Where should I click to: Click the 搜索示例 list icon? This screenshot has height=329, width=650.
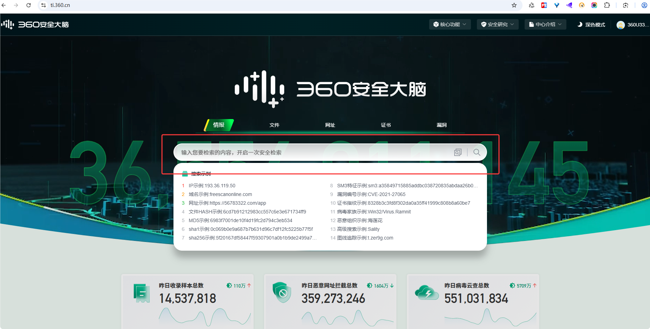pos(185,174)
